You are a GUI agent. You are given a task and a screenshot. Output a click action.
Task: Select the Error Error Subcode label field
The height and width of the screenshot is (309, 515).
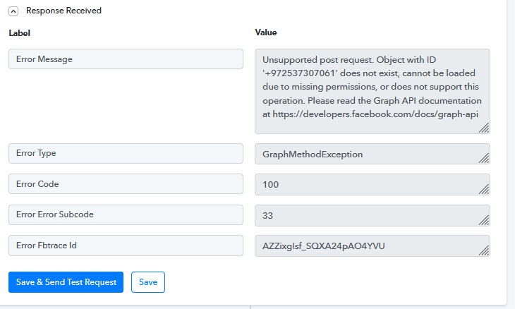tap(126, 214)
